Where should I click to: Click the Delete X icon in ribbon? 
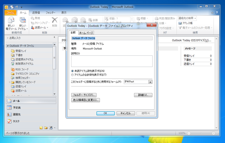[55, 20]
